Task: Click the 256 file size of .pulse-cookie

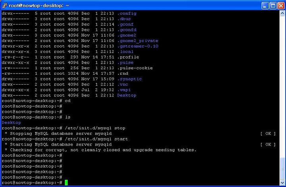Action: click(x=74, y=68)
